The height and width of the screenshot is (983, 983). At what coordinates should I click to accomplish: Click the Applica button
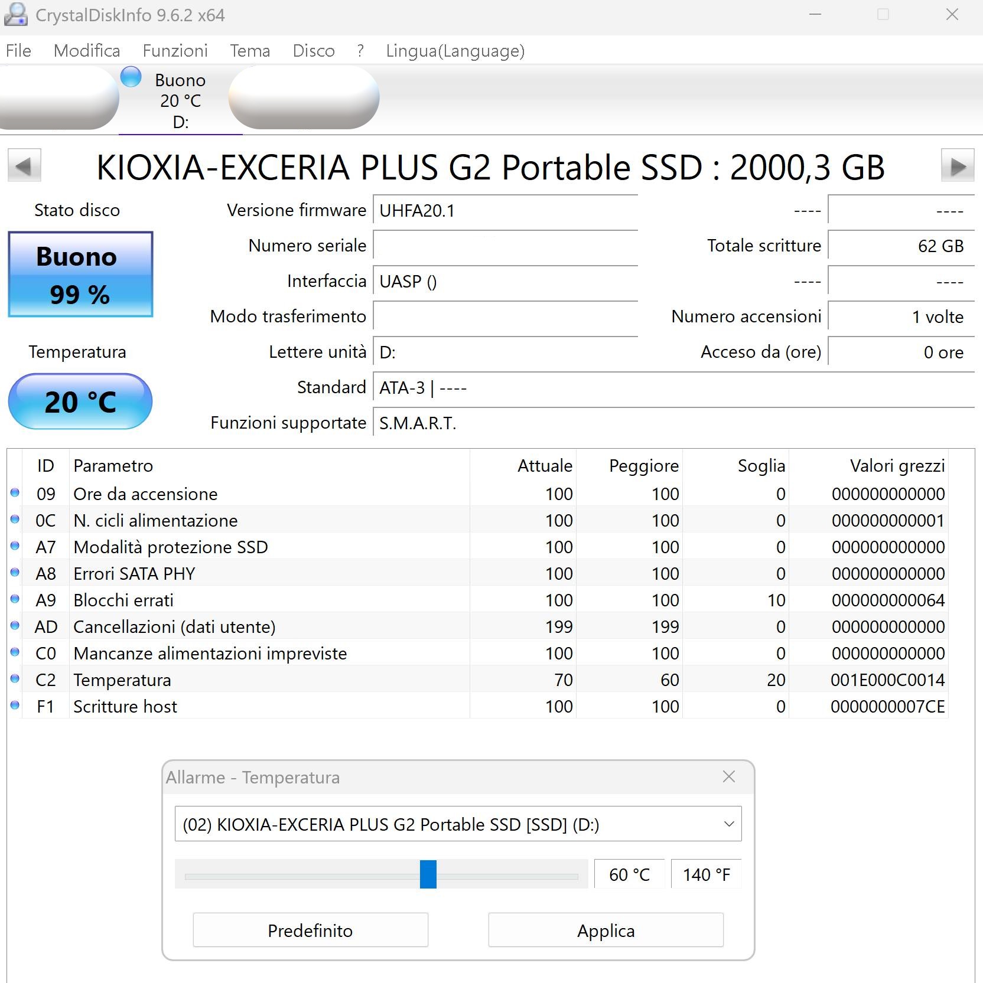(605, 930)
